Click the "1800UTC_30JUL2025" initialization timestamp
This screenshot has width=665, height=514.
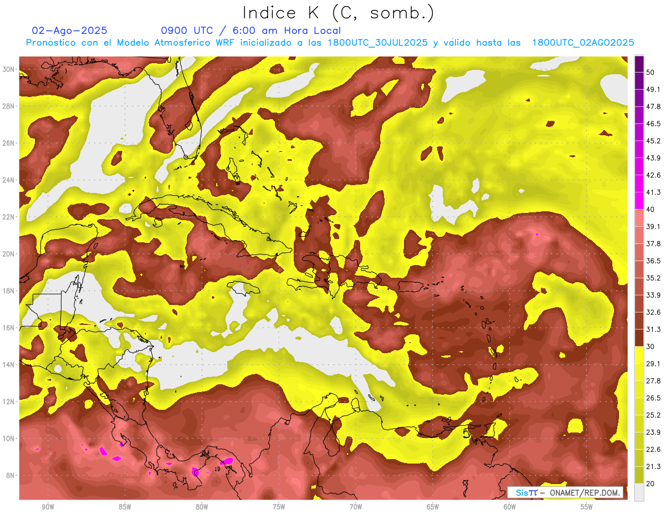(x=377, y=43)
